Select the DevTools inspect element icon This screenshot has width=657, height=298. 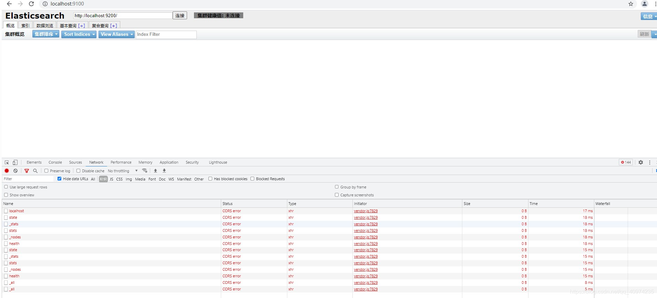pos(7,162)
